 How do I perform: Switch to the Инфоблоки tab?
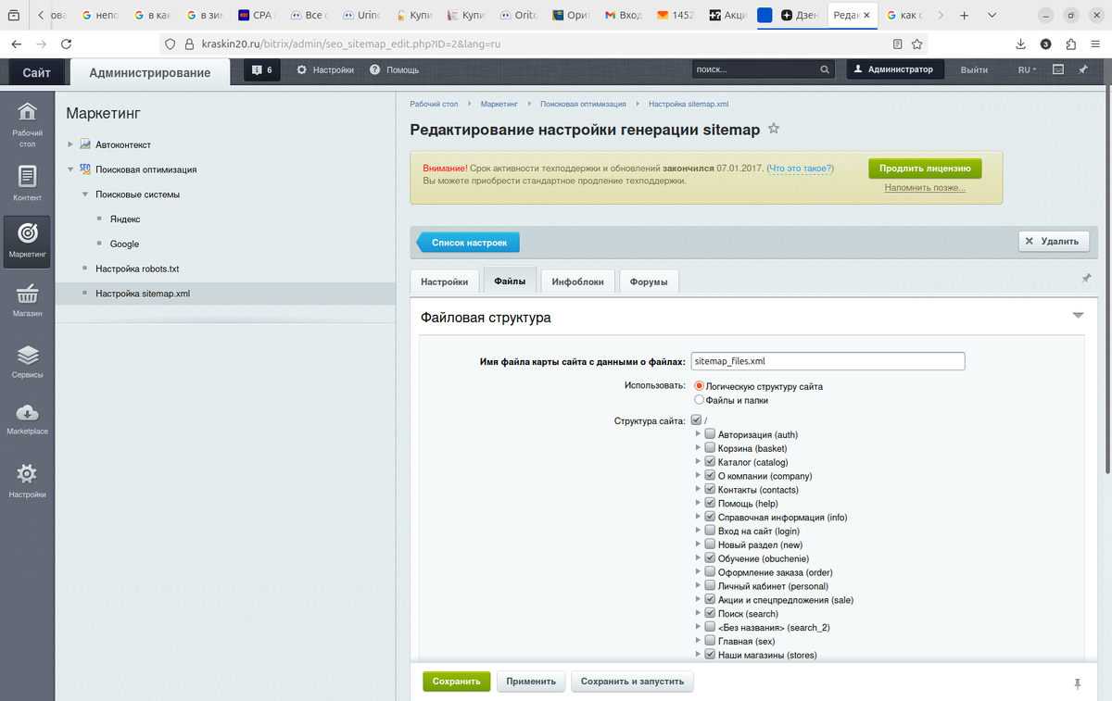[x=577, y=281]
